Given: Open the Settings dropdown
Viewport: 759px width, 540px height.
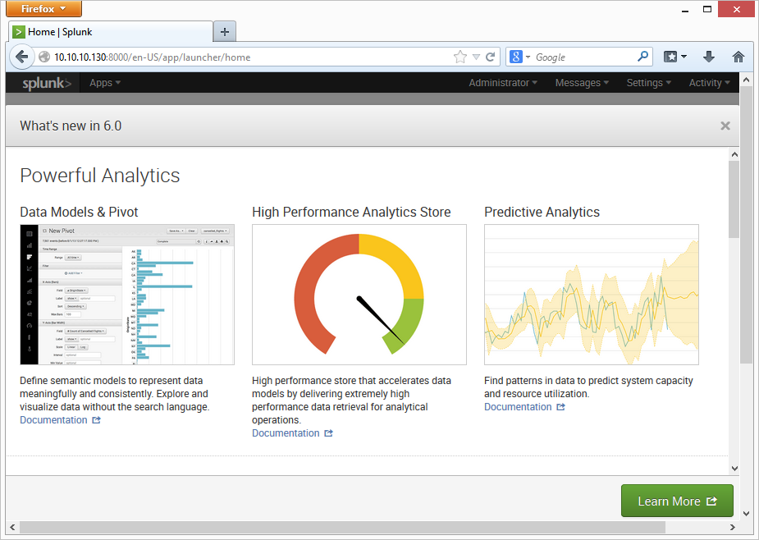Looking at the screenshot, I should [648, 83].
